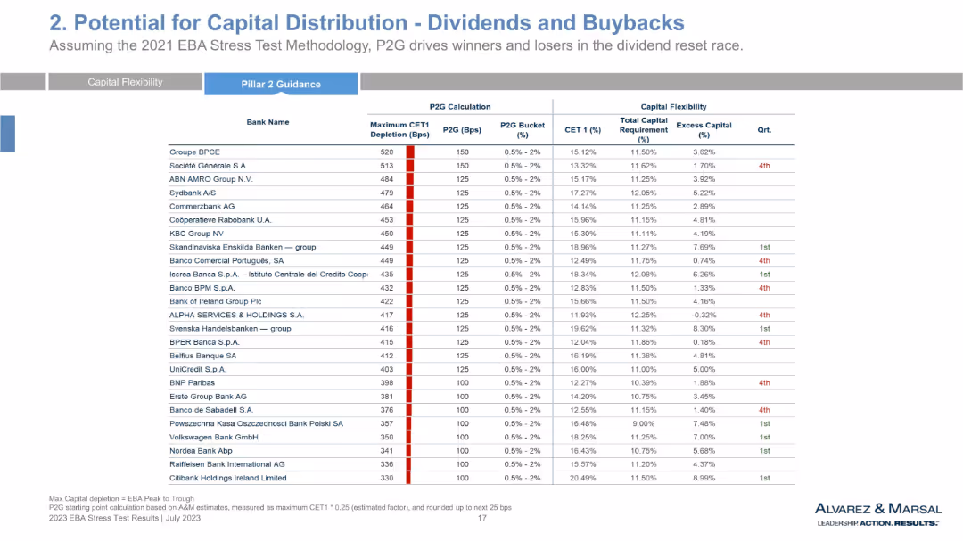Select Citibank Holdings Ireland Limited name
Viewport: 963px width, 541px height.
(x=228, y=478)
